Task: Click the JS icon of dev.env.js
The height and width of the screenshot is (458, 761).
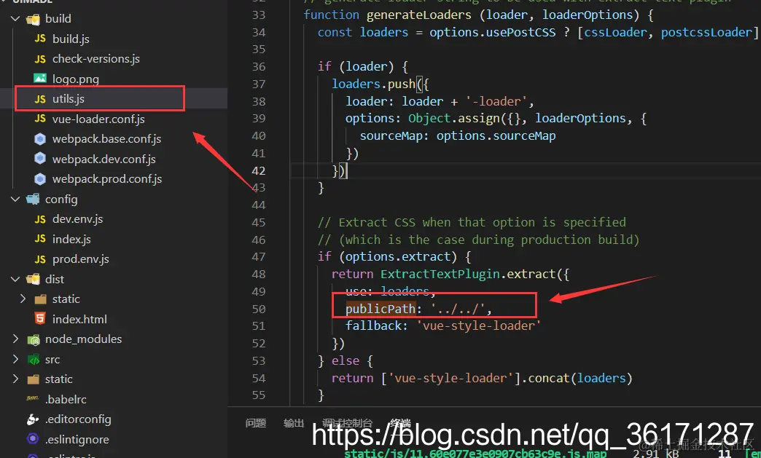Action: tap(40, 219)
